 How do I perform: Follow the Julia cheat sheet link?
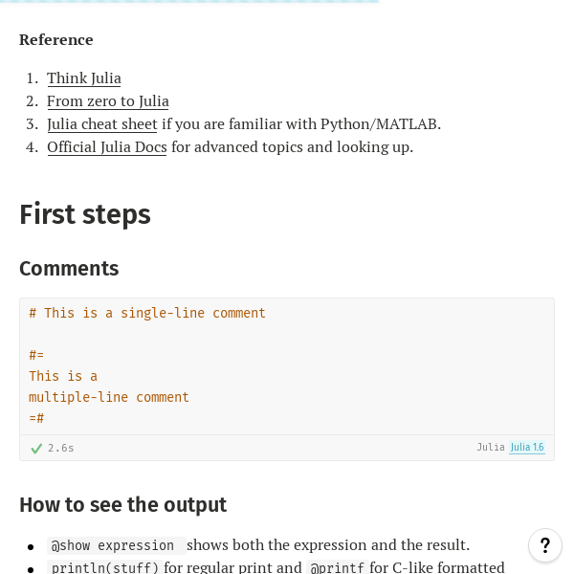point(102,124)
